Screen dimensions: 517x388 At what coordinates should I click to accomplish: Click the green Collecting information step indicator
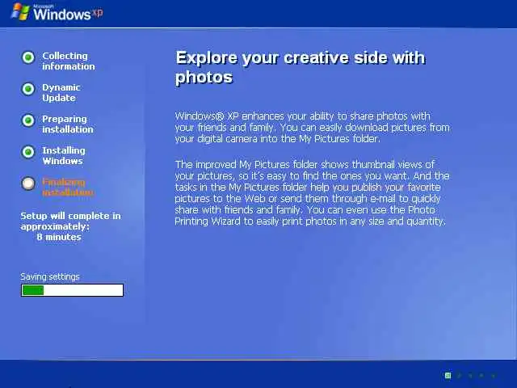point(28,57)
